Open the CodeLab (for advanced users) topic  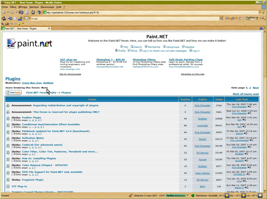(x=42, y=145)
